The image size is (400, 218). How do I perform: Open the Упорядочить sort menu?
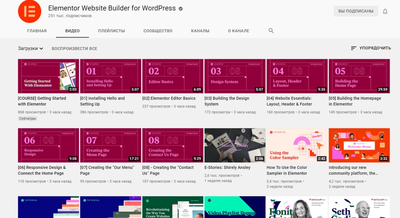click(371, 48)
